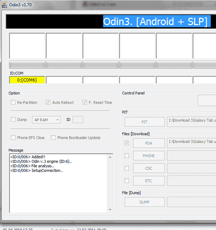
Task: Select the yellow COM6 port box
Action: pyautogui.click(x=27, y=80)
